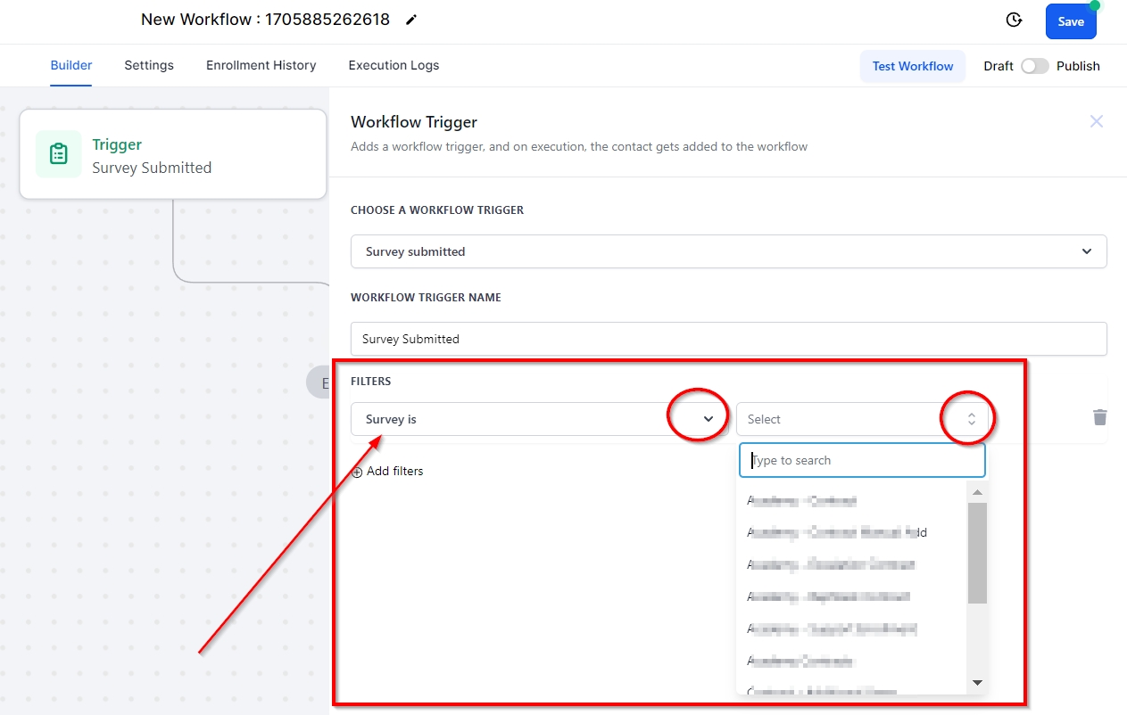Close the Workflow Trigger panel

1097,121
